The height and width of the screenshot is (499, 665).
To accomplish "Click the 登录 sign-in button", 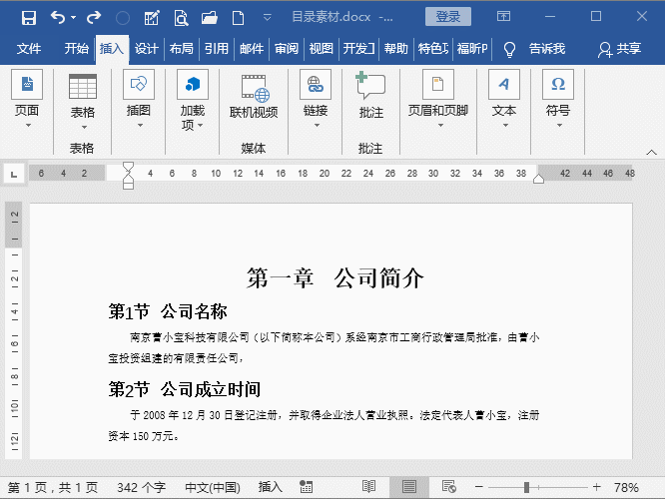I will coord(448,17).
